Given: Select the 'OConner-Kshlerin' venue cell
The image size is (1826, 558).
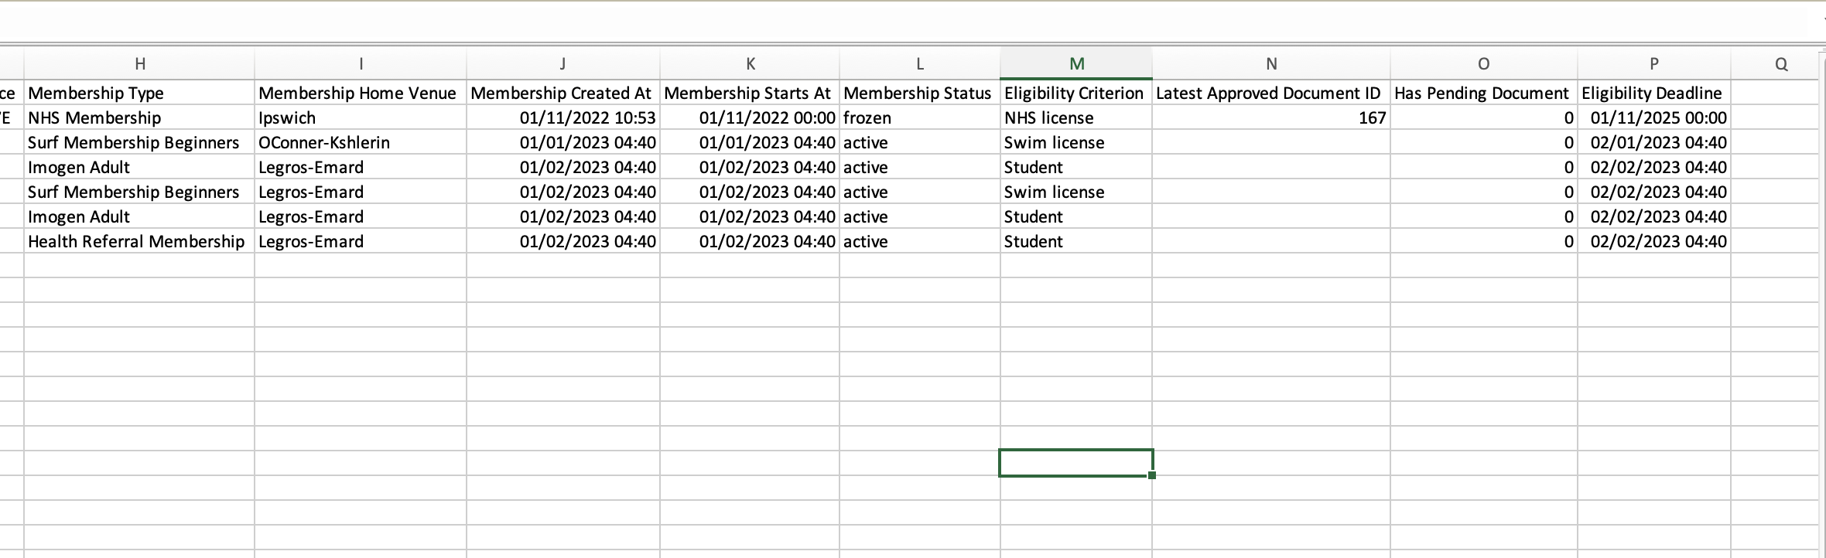Looking at the screenshot, I should pyautogui.click(x=361, y=142).
